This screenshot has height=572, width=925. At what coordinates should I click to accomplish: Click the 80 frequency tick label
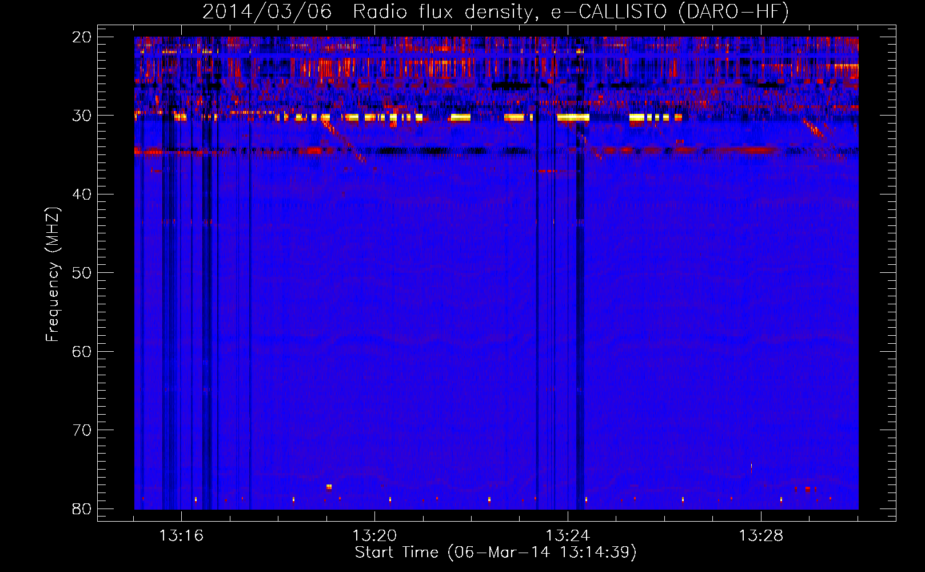click(x=82, y=509)
